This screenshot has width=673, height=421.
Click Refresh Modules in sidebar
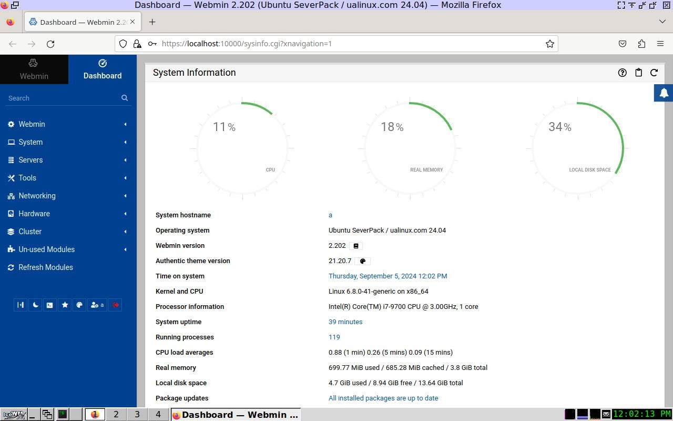coord(68,267)
